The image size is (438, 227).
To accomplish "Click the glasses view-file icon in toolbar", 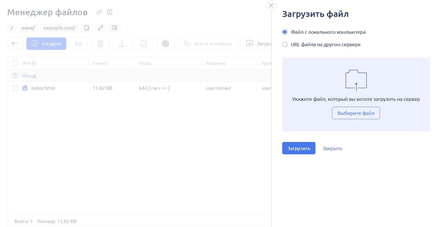I will pos(79,44).
